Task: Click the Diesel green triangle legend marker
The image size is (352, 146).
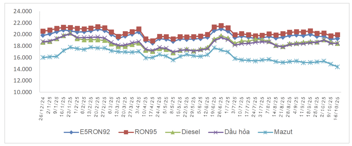Action: coord(172,132)
